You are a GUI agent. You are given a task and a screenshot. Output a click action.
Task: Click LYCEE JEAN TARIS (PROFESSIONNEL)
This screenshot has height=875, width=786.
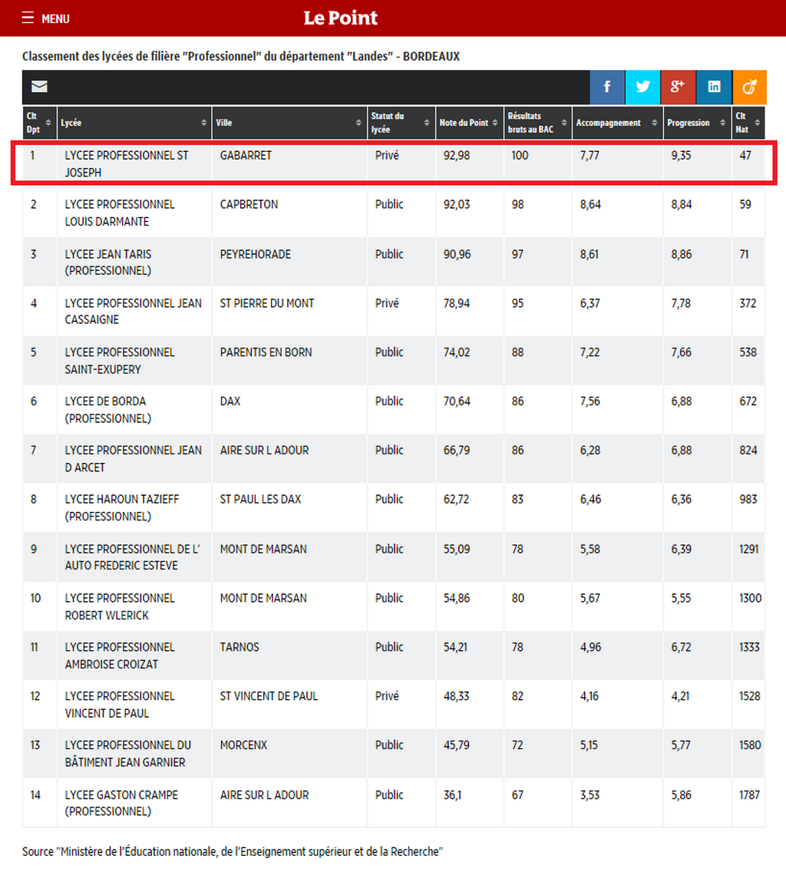108,262
